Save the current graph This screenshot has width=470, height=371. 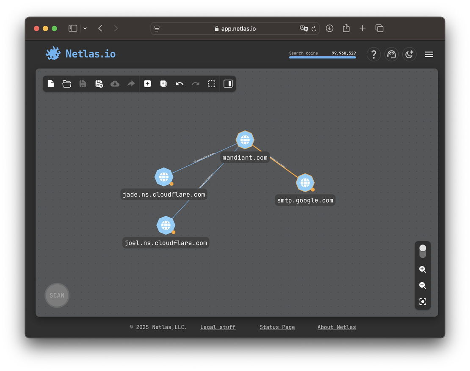[83, 83]
